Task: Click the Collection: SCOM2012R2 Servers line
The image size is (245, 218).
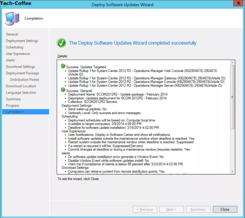Action: [92, 102]
